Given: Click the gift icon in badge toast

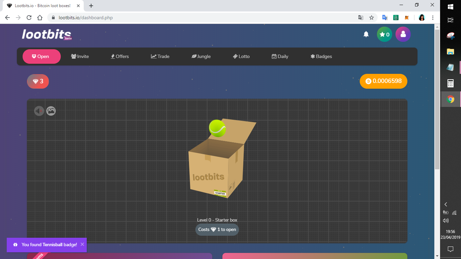Looking at the screenshot, I should (15, 245).
